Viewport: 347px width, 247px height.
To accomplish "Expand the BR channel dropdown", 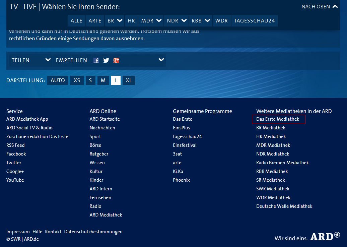I will pos(120,20).
